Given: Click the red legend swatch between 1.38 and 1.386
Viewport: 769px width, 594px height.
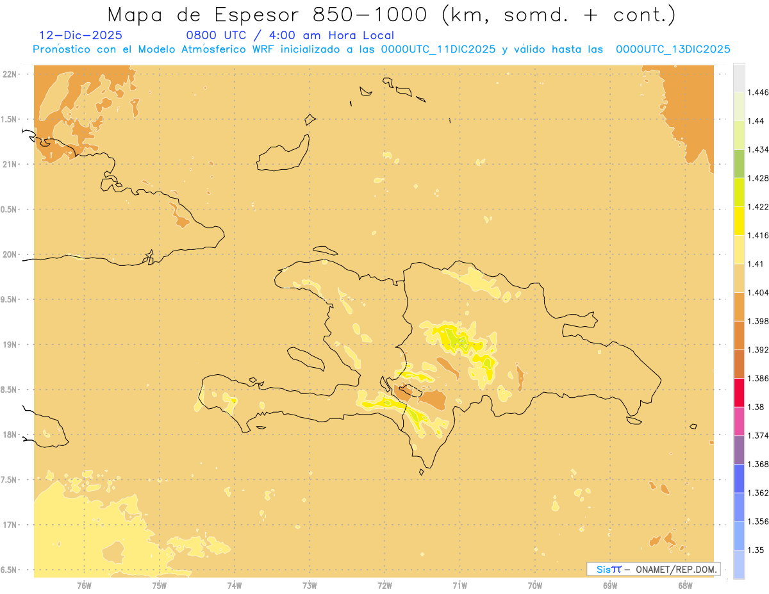Looking at the screenshot, I should (x=740, y=392).
